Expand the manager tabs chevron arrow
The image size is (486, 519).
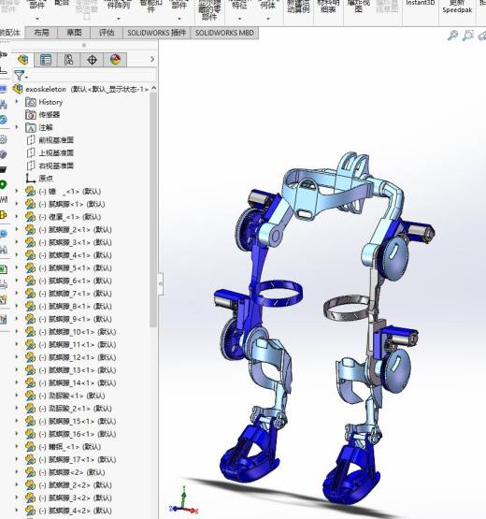click(x=152, y=59)
